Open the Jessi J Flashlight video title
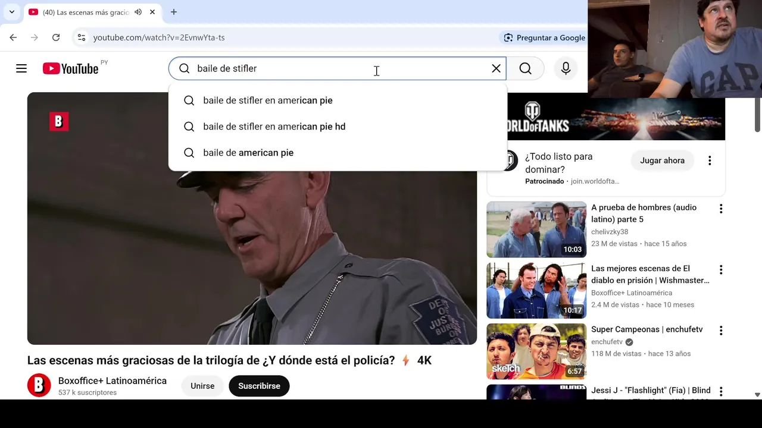Screen dimensions: 762x428 651,391
